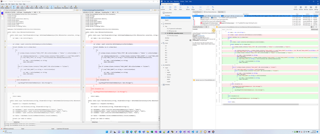Click Pull in Sourcetree toolbar
This screenshot has height=134, width=320.
click(x=170, y=8)
